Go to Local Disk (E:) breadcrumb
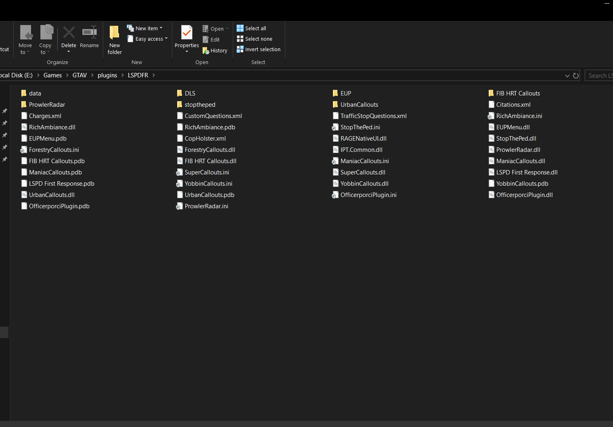The image size is (613, 427). coord(17,75)
